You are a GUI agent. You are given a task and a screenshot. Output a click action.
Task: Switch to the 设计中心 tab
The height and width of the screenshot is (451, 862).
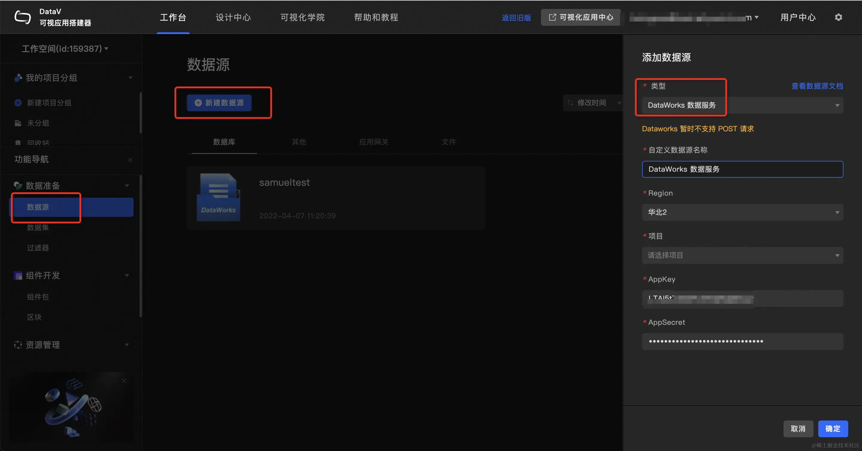click(x=233, y=17)
